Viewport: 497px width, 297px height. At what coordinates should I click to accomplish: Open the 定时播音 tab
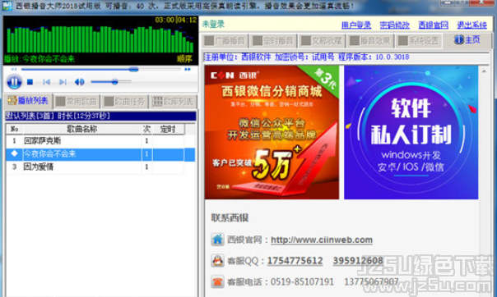coord(273,41)
